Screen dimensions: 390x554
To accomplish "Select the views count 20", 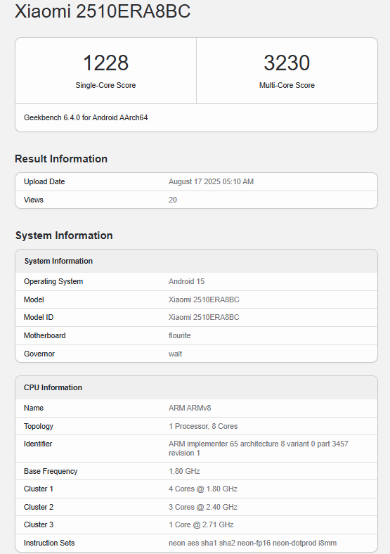I will pyautogui.click(x=173, y=200).
